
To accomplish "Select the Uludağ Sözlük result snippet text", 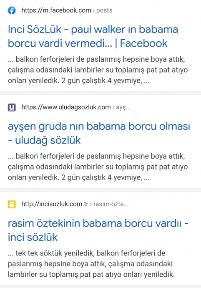I will tap(98, 167).
